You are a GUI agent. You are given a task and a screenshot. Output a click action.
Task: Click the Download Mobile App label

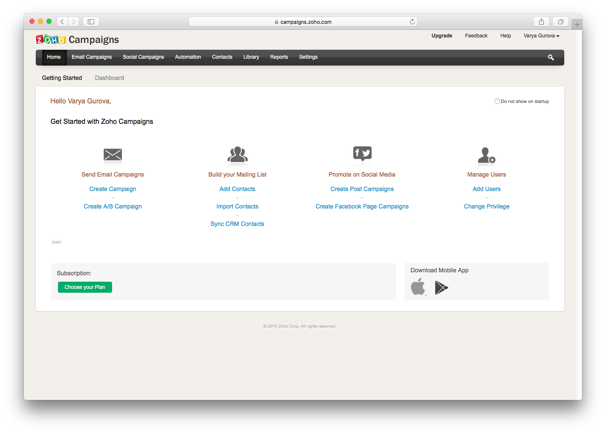coord(439,270)
